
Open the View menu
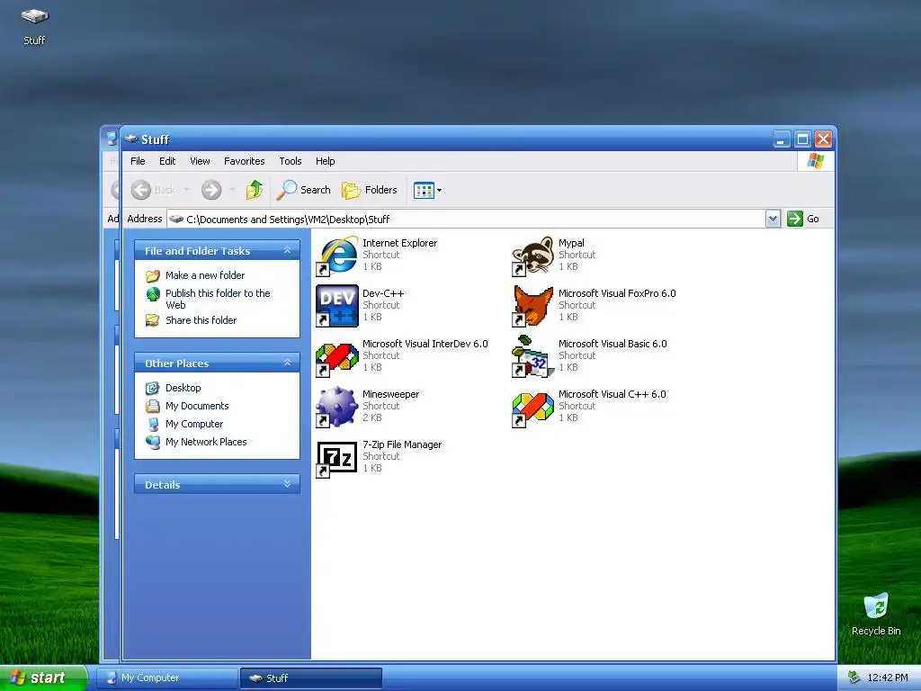(200, 161)
